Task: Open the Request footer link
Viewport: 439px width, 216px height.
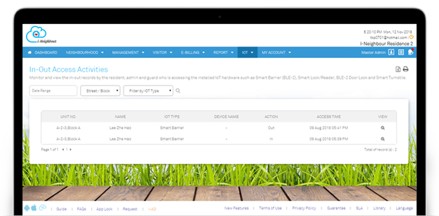Action: tap(130, 209)
